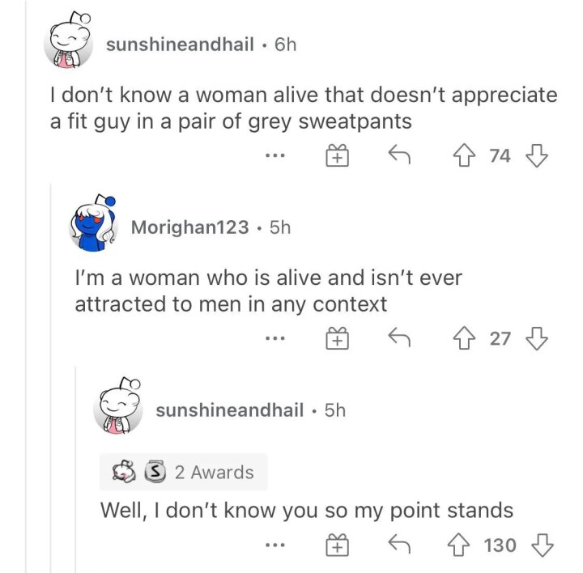Open the three-dot menu on the 130-point comment
This screenshot has width=583, height=573.
pos(275,545)
